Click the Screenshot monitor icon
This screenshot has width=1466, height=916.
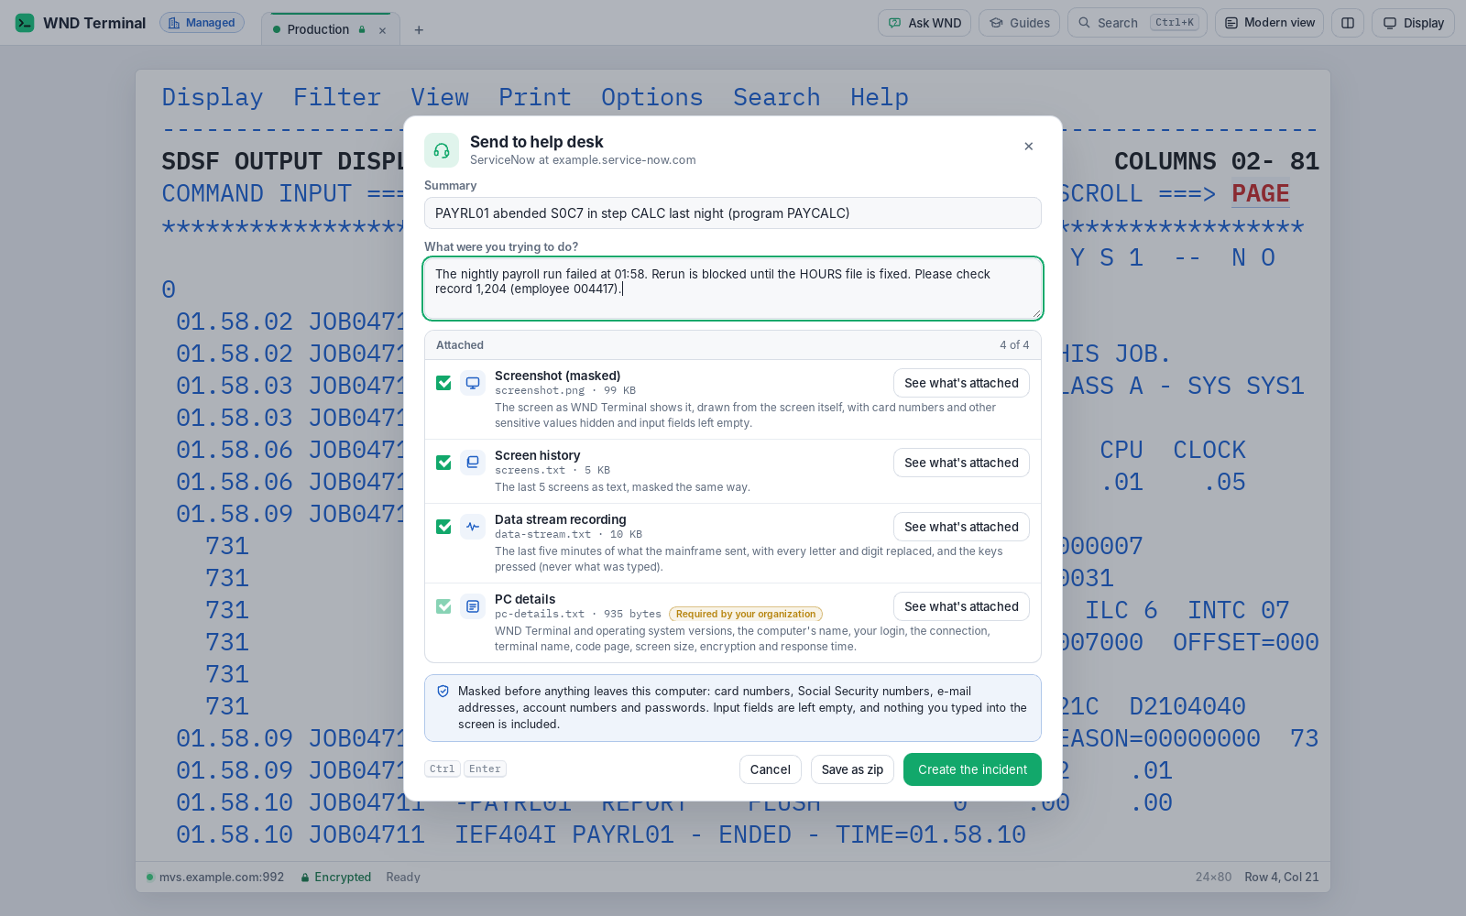[x=473, y=383]
